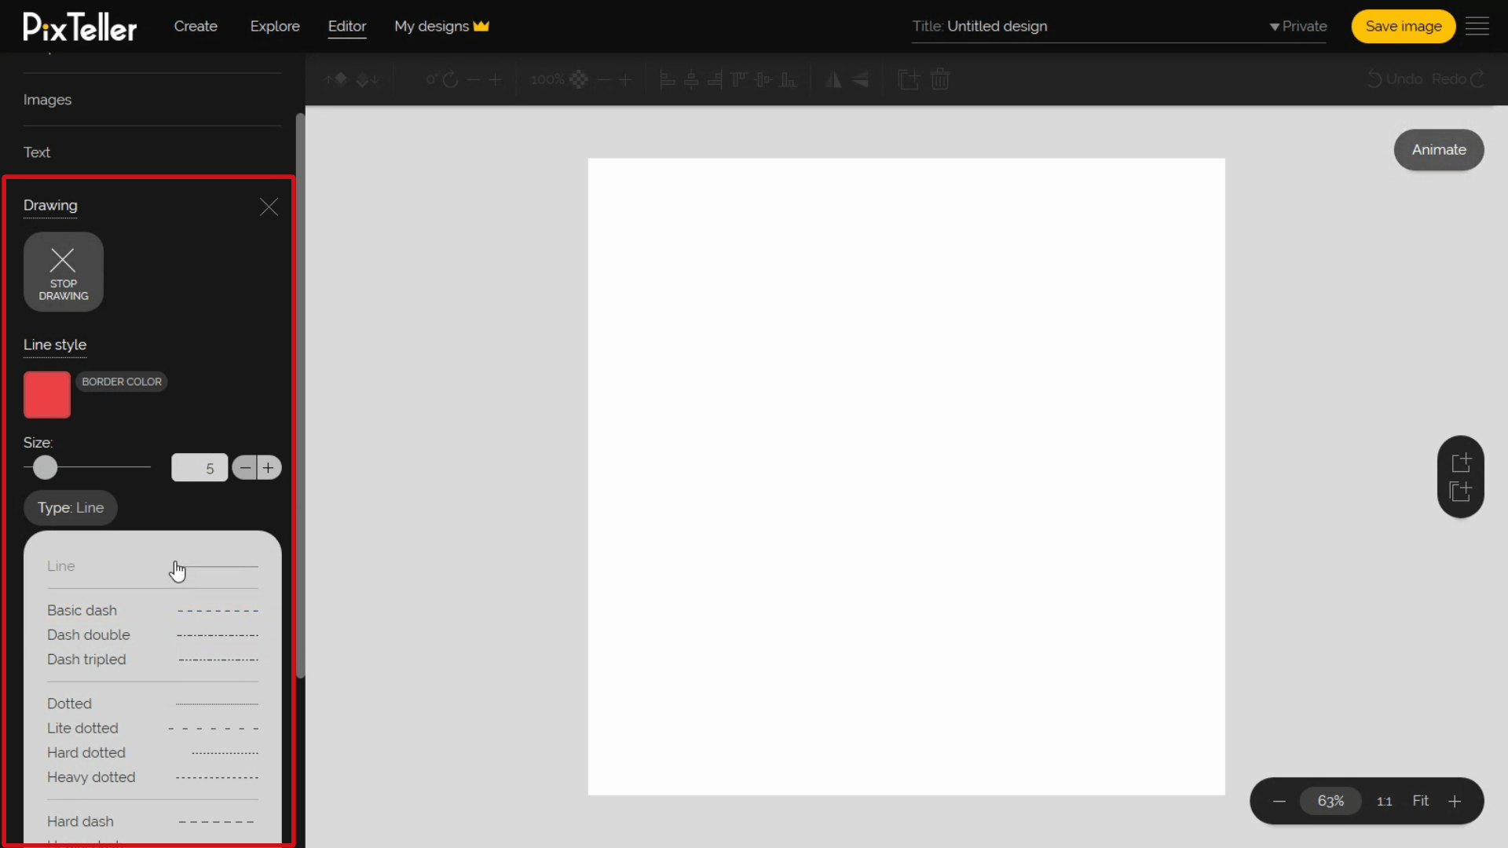Click the flip vertical icon

(861, 79)
